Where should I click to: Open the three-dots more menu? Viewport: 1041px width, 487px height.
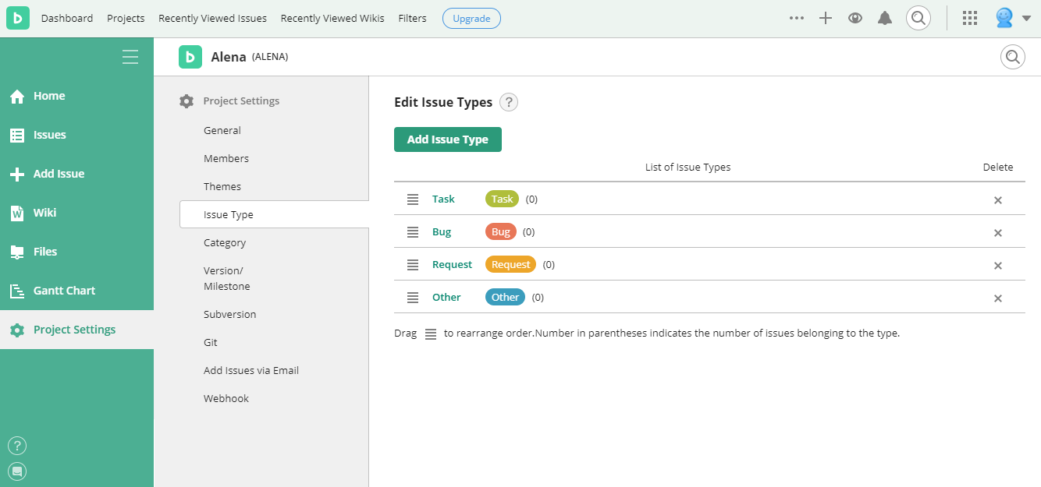(796, 18)
